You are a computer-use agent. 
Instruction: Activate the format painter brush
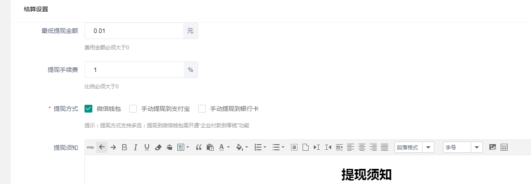169,147
